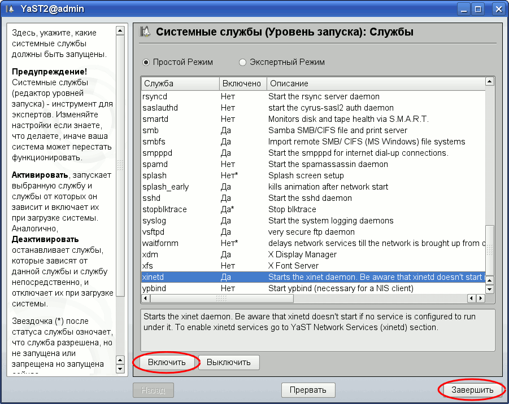The height and width of the screenshot is (404, 509).
Task: Select the xdm service row
Action: pyautogui.click(x=314, y=254)
